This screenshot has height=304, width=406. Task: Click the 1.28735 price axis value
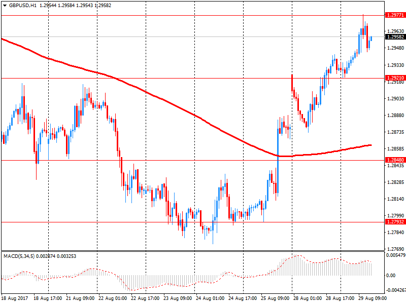(x=396, y=132)
